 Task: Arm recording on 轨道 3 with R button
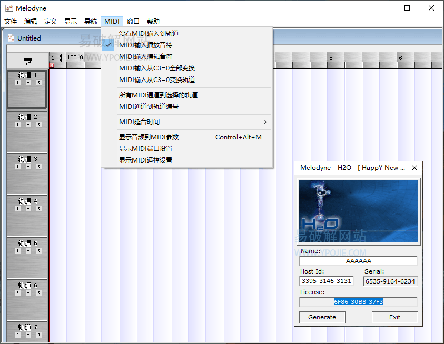coord(38,167)
